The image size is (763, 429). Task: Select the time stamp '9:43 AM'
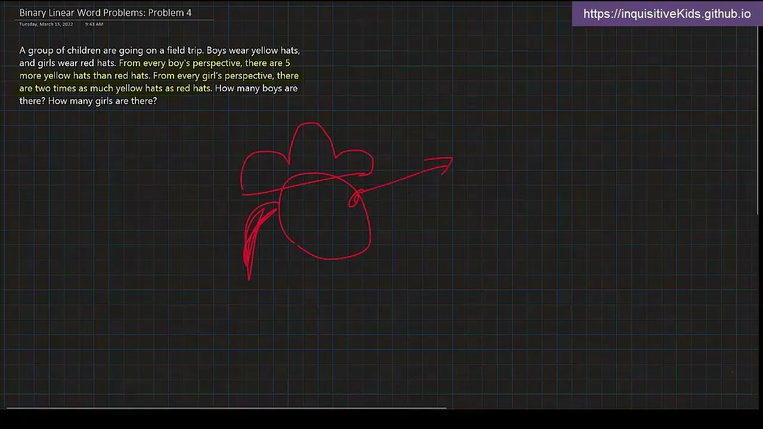(x=94, y=24)
